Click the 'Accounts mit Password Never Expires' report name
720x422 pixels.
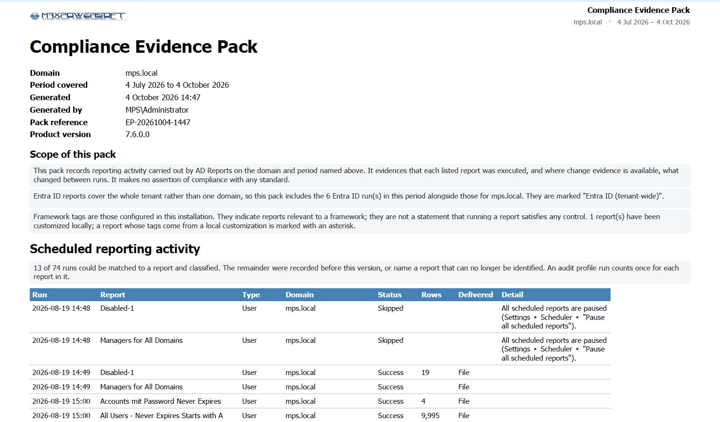click(160, 401)
